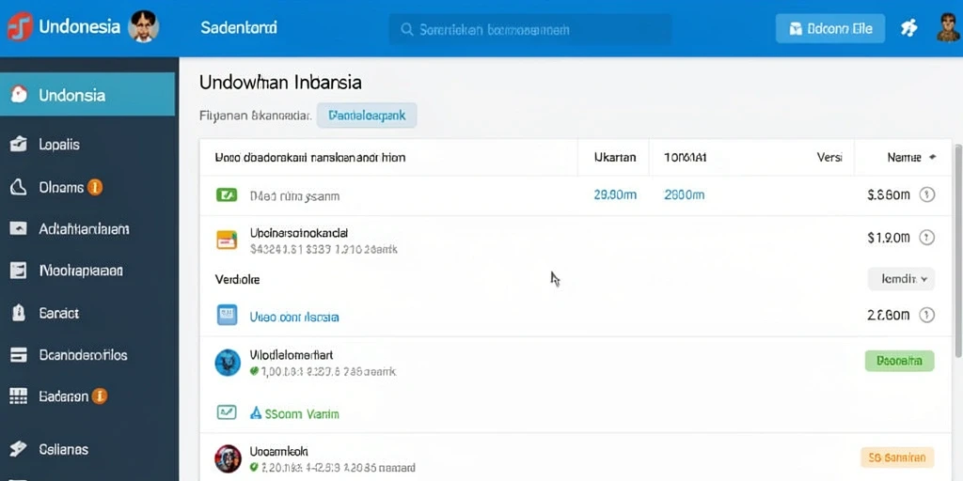The height and width of the screenshot is (481, 963).
Task: Click info icon next to $1.9.0m
Action: click(926, 238)
